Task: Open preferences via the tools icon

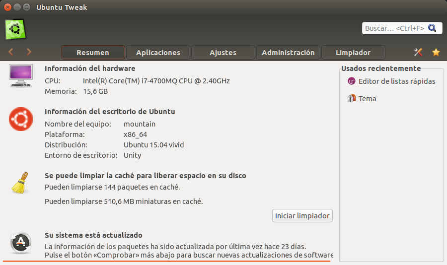Action: (x=418, y=52)
